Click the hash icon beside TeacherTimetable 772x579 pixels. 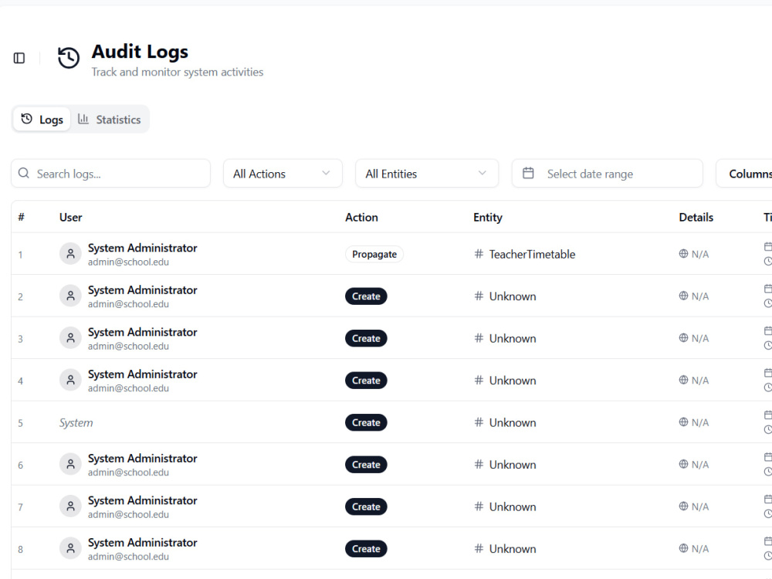click(479, 254)
